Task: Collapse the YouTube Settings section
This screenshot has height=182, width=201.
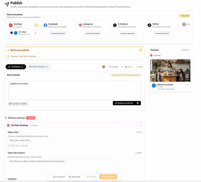Action: pyautogui.click(x=141, y=125)
